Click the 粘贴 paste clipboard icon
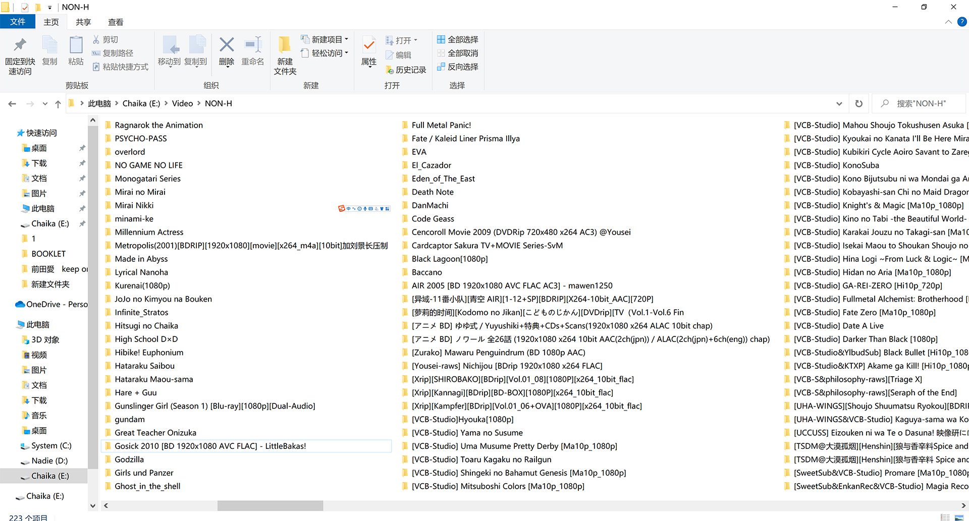This screenshot has width=969, height=521. [x=76, y=45]
